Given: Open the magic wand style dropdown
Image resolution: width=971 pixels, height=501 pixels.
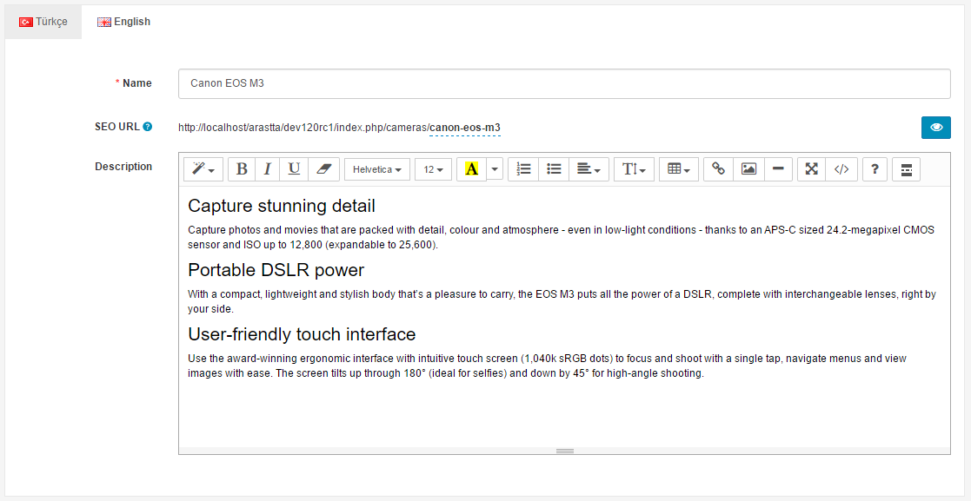Looking at the screenshot, I should pos(203,169).
